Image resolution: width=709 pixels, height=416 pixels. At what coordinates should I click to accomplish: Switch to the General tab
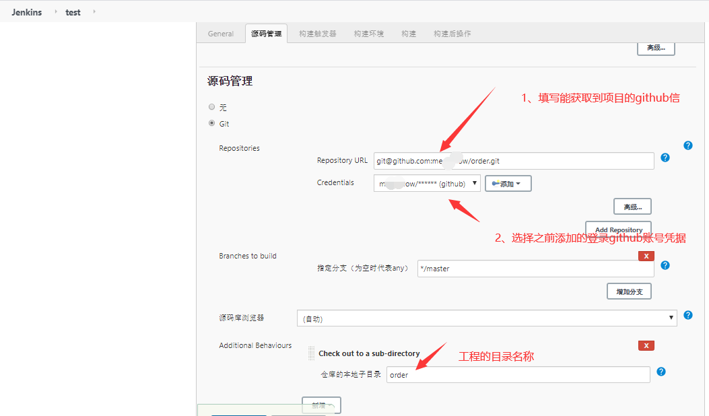point(221,34)
